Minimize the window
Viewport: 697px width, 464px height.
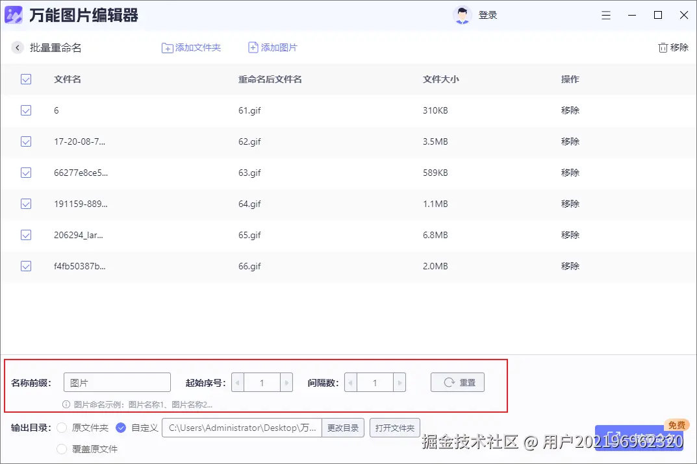pyautogui.click(x=631, y=15)
